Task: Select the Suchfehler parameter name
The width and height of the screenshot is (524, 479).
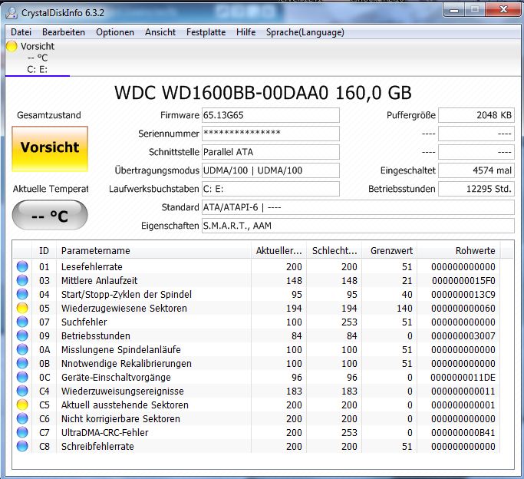Action: [84, 322]
